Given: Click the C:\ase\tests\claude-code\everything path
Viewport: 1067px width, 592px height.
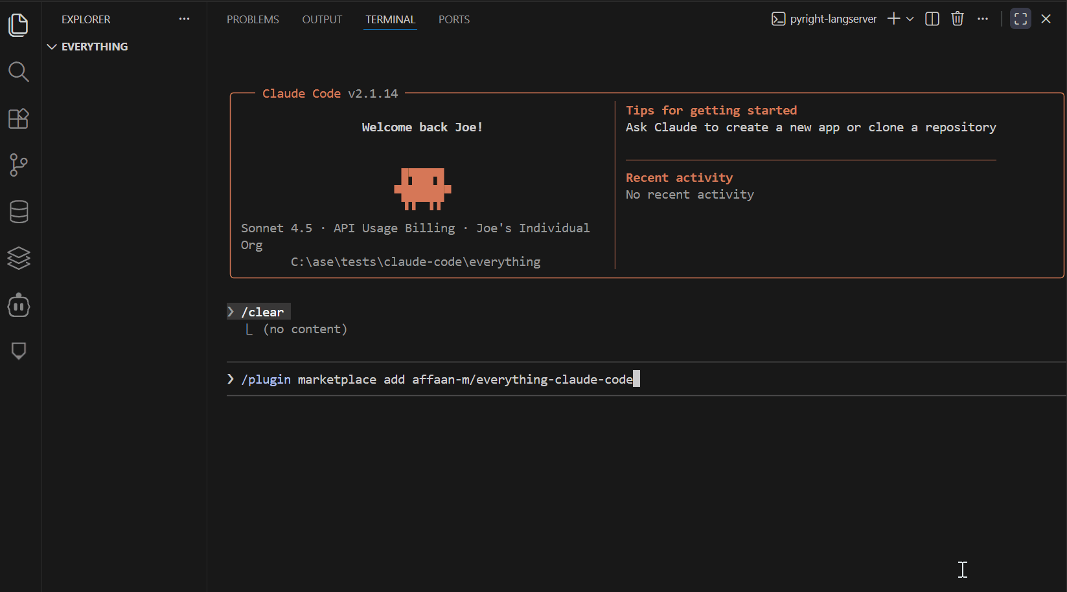Looking at the screenshot, I should pyautogui.click(x=416, y=262).
